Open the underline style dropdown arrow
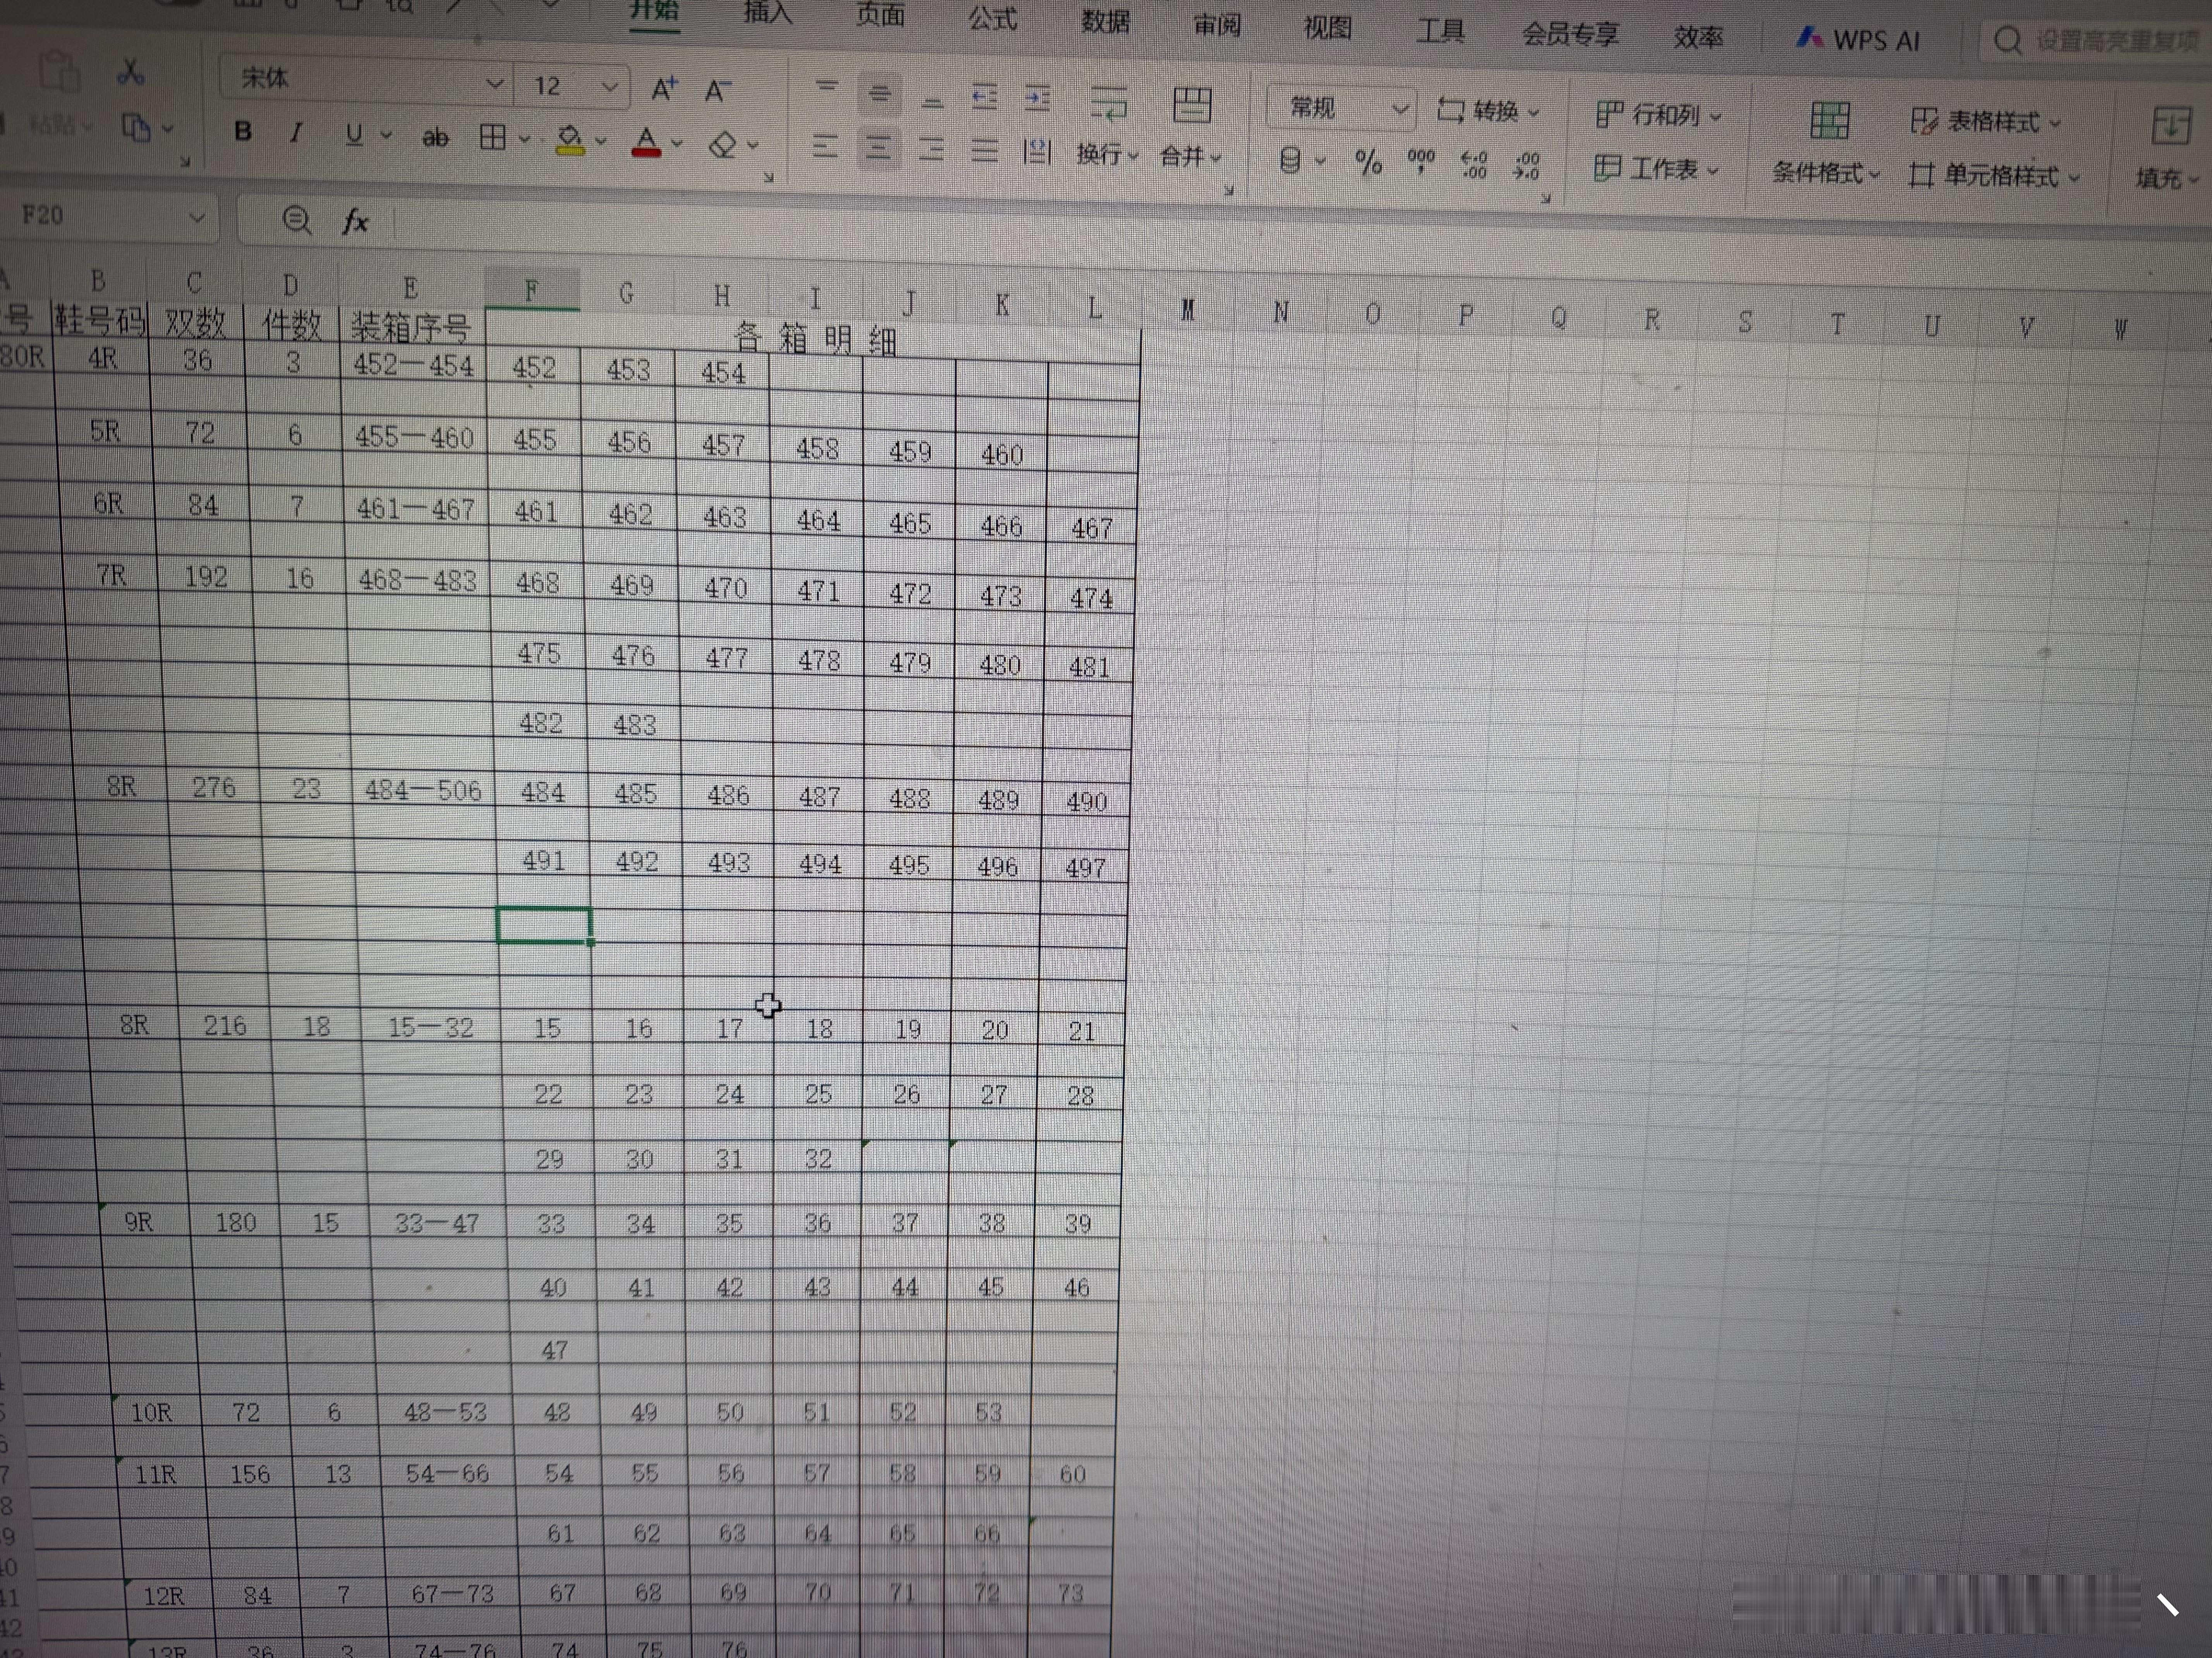The width and height of the screenshot is (2212, 1658). 386,135
